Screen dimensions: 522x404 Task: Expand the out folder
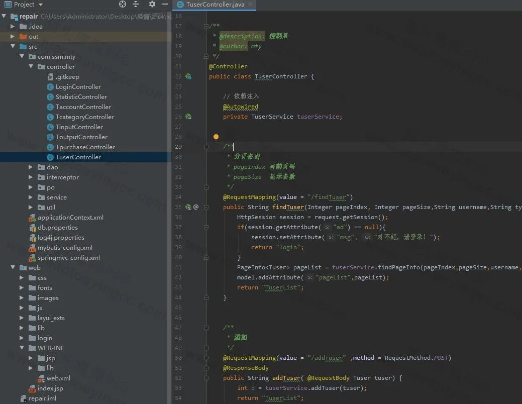13,36
